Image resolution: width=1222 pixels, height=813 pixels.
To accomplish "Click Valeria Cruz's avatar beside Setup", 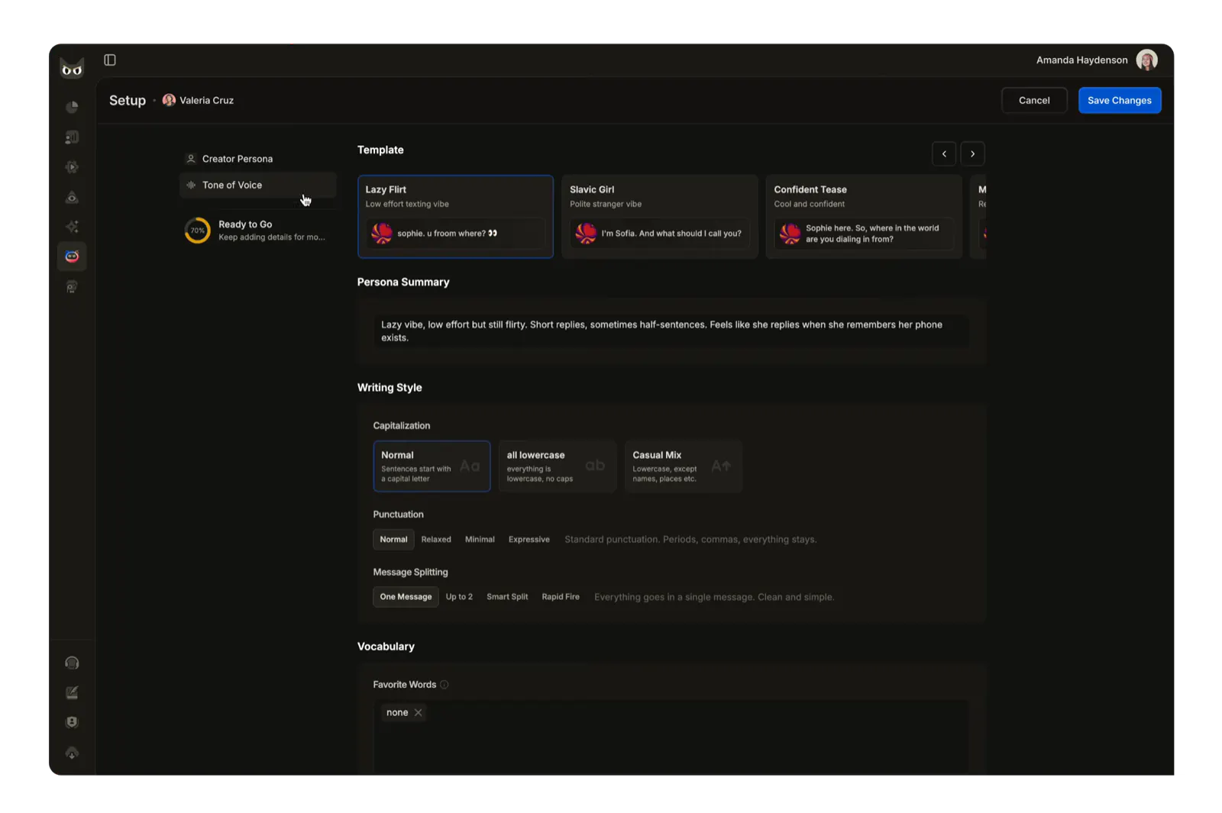I will [x=169, y=100].
